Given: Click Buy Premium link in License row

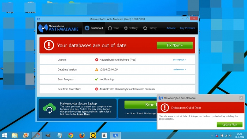Looking at the screenshot, I should (x=179, y=60).
